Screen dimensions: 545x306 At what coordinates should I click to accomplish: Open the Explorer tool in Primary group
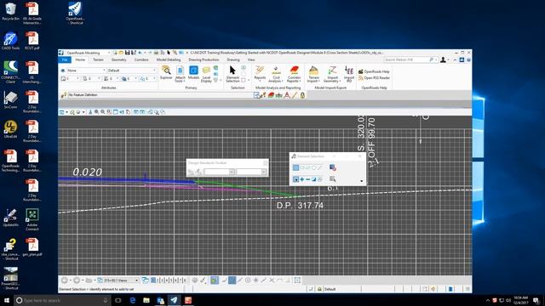point(166,73)
